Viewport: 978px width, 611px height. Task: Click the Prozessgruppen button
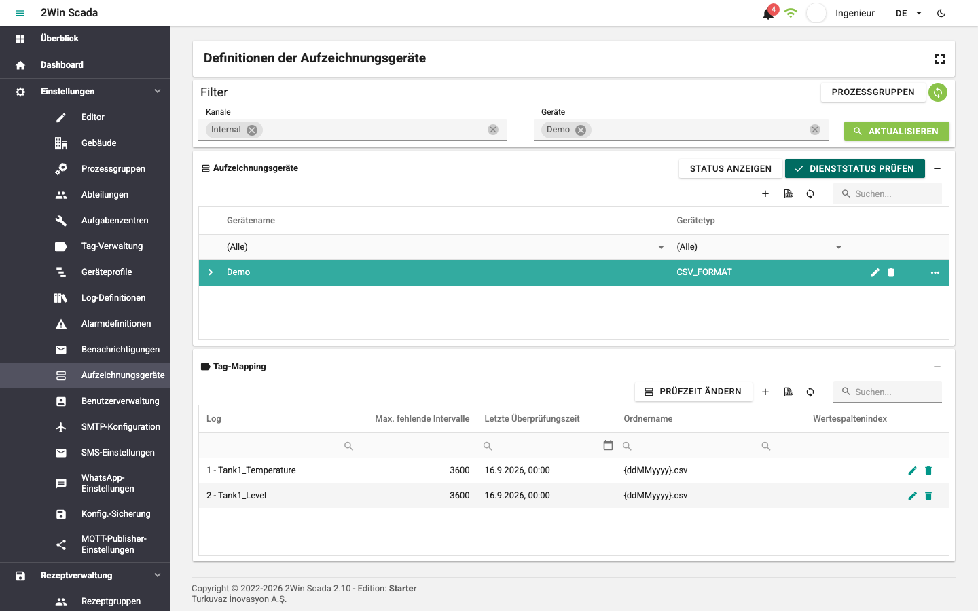point(873,92)
